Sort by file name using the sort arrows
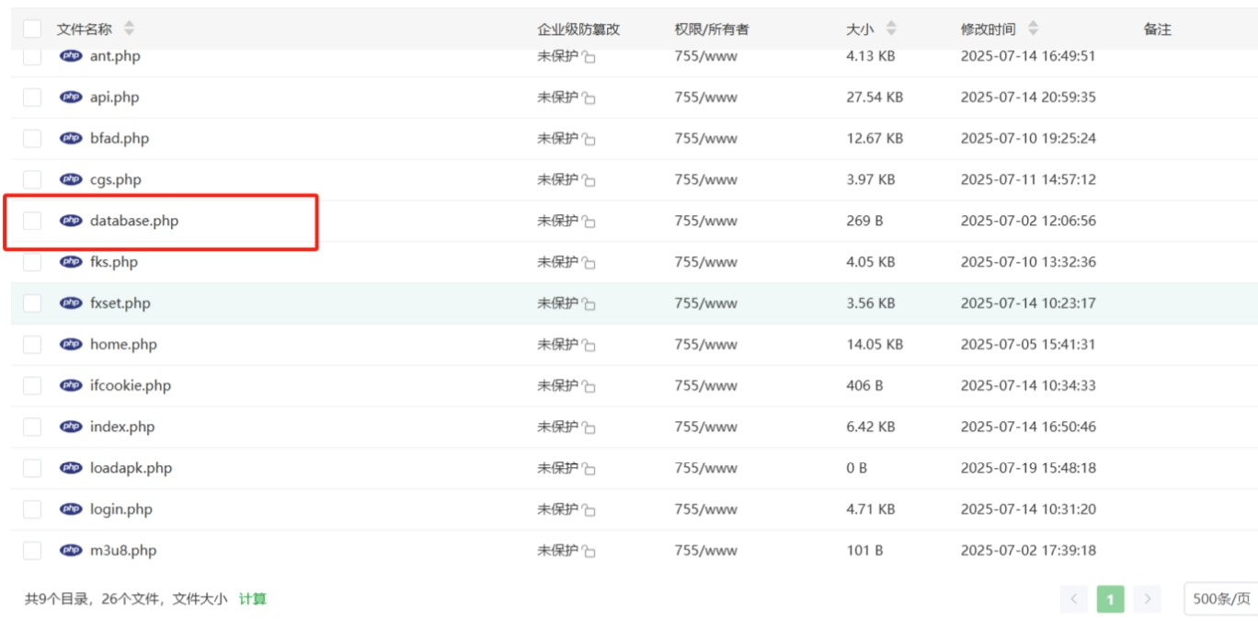1258x627 pixels. (129, 28)
